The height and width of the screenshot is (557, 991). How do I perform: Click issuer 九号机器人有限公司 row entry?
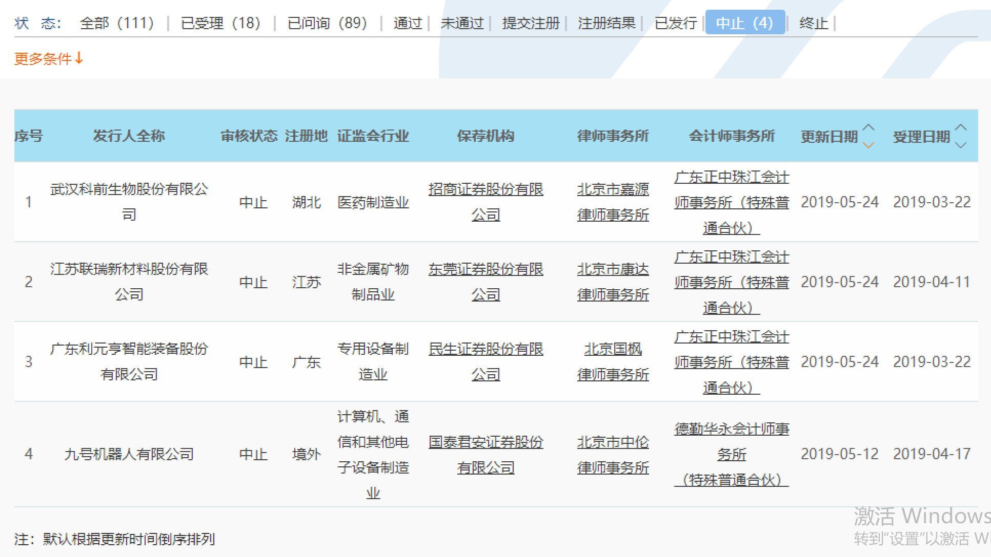point(129,454)
